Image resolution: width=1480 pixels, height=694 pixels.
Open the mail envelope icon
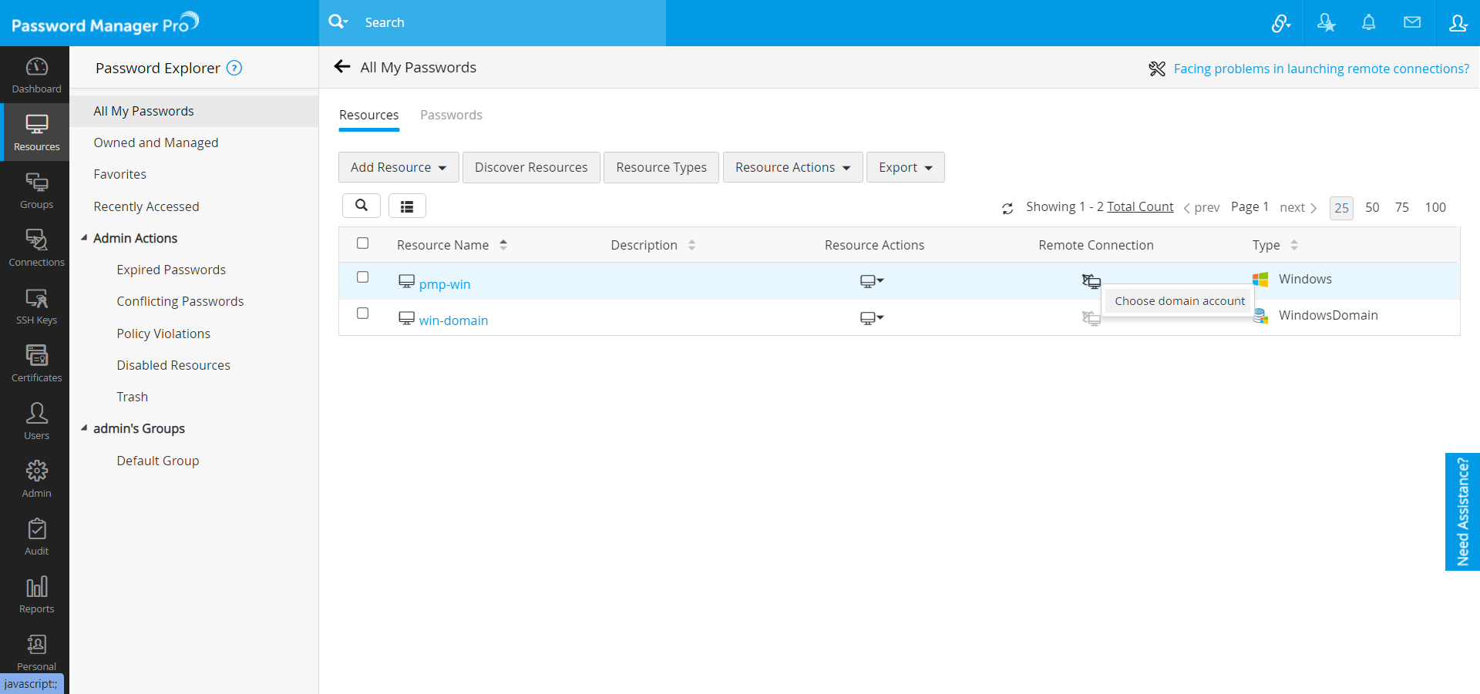pos(1411,23)
